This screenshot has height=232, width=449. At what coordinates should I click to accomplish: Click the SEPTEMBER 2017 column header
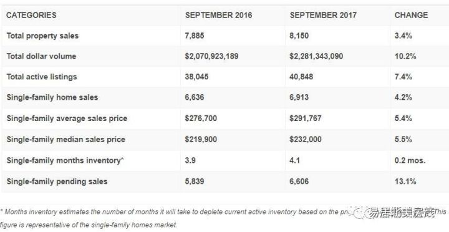pyautogui.click(x=323, y=15)
